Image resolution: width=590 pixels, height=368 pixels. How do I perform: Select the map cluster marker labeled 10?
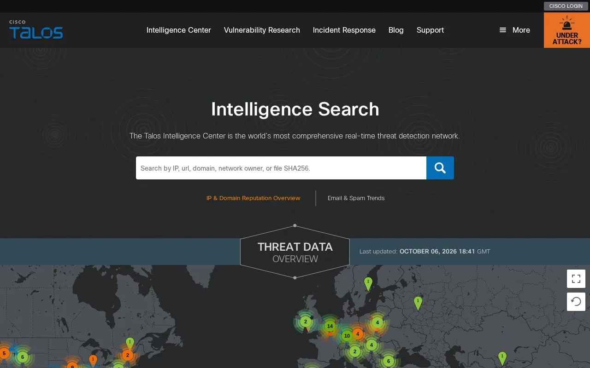(347, 336)
